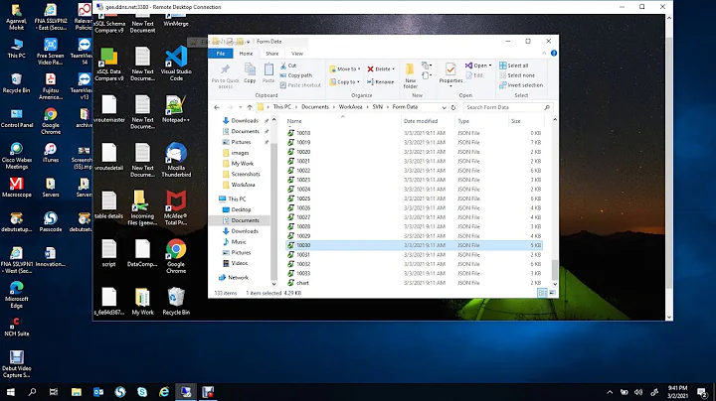Click the Rename button in Organize group
Image resolution: width=716 pixels, height=401 pixels.
click(384, 81)
